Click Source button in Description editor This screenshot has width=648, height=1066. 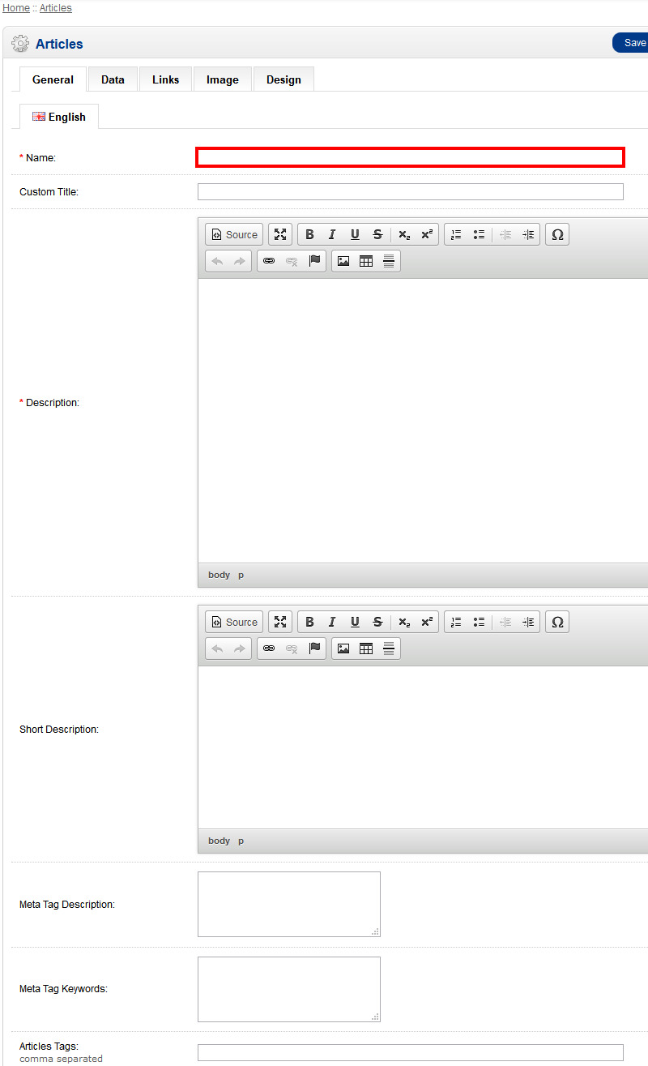click(x=234, y=234)
